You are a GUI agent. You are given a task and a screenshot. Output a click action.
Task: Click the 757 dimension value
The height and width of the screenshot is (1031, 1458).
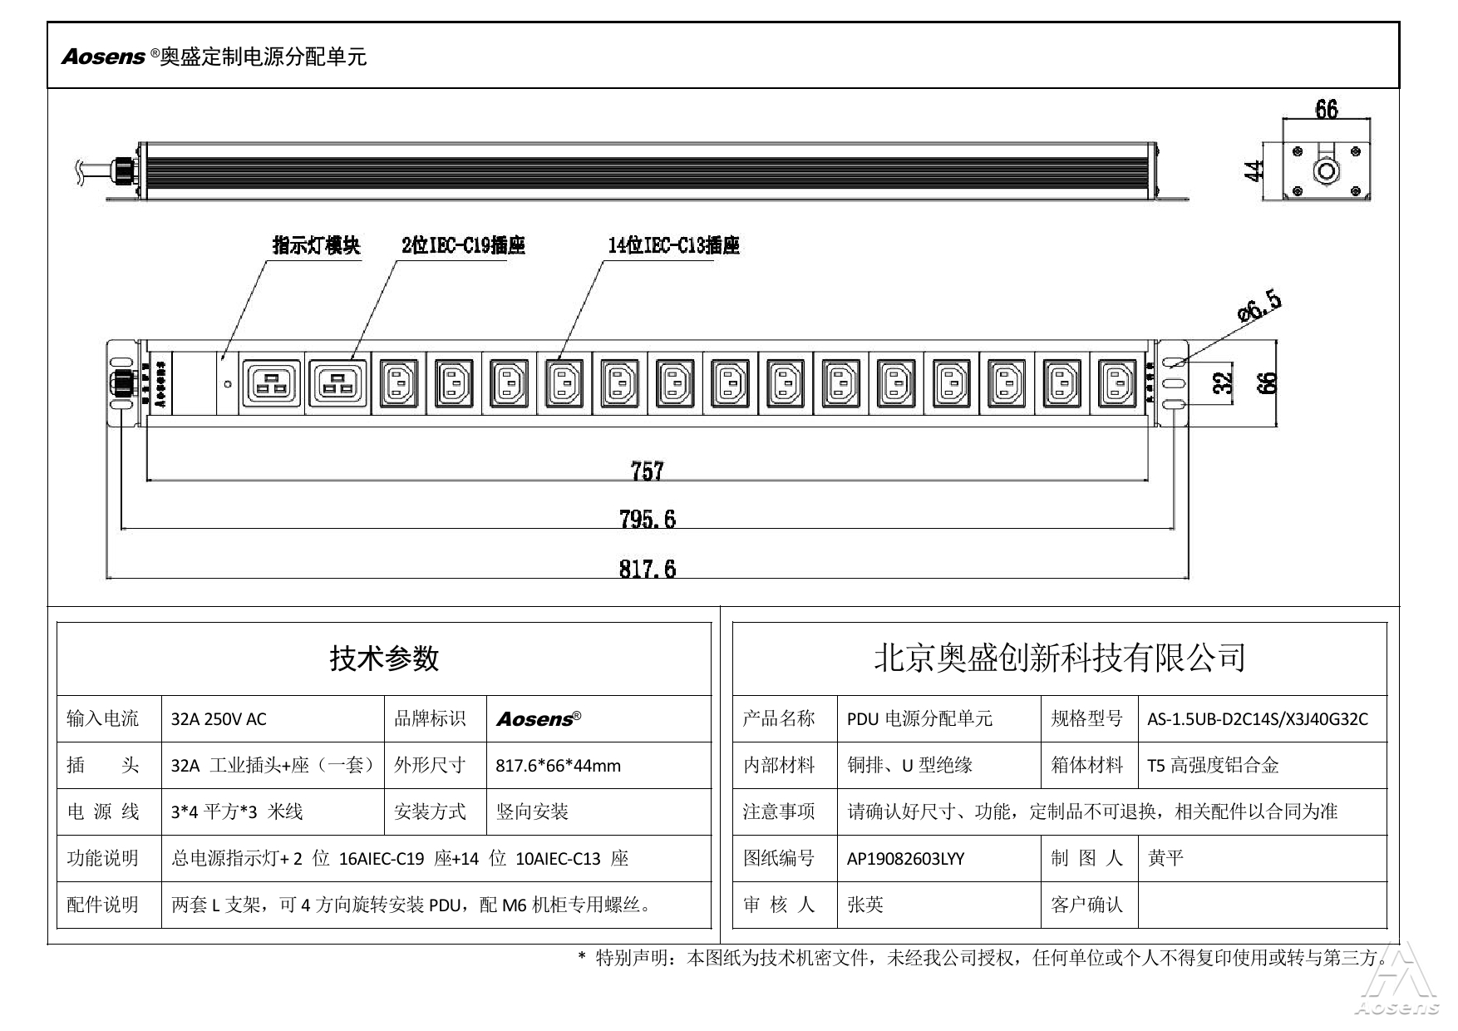tap(648, 471)
